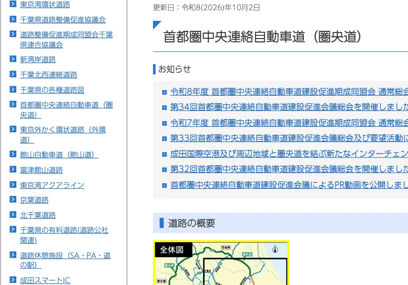Open 成田国際空港及び周辺地域 インターチェンジ notice
The width and height of the screenshot is (408, 285).
pos(289,154)
